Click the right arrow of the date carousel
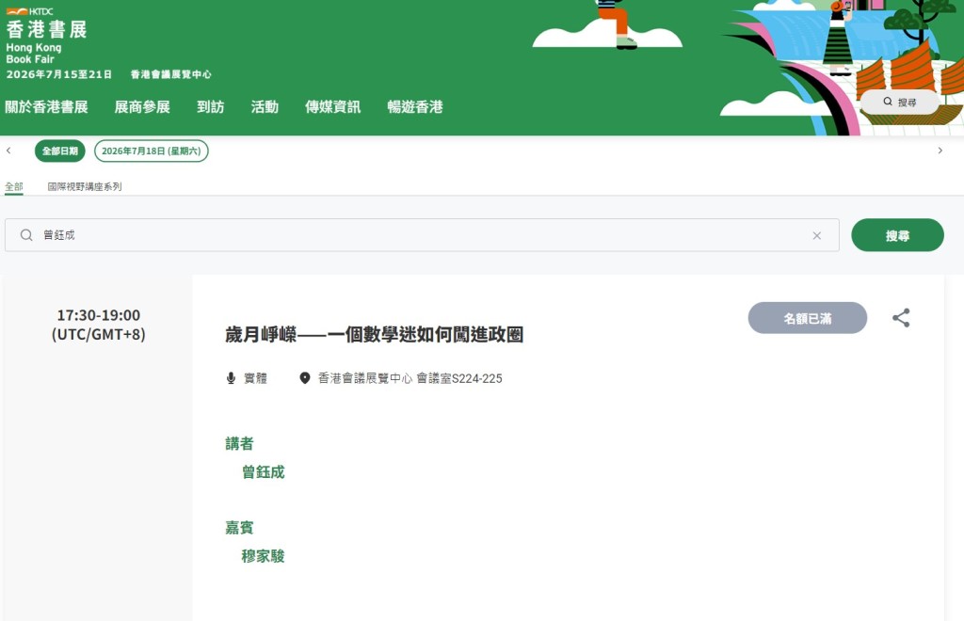This screenshot has width=964, height=621. [x=940, y=151]
